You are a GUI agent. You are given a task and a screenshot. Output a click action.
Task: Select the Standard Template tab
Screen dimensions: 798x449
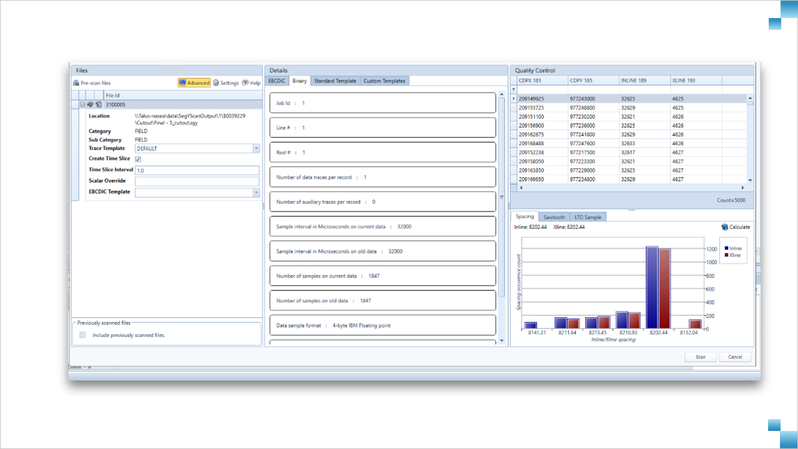[336, 81]
